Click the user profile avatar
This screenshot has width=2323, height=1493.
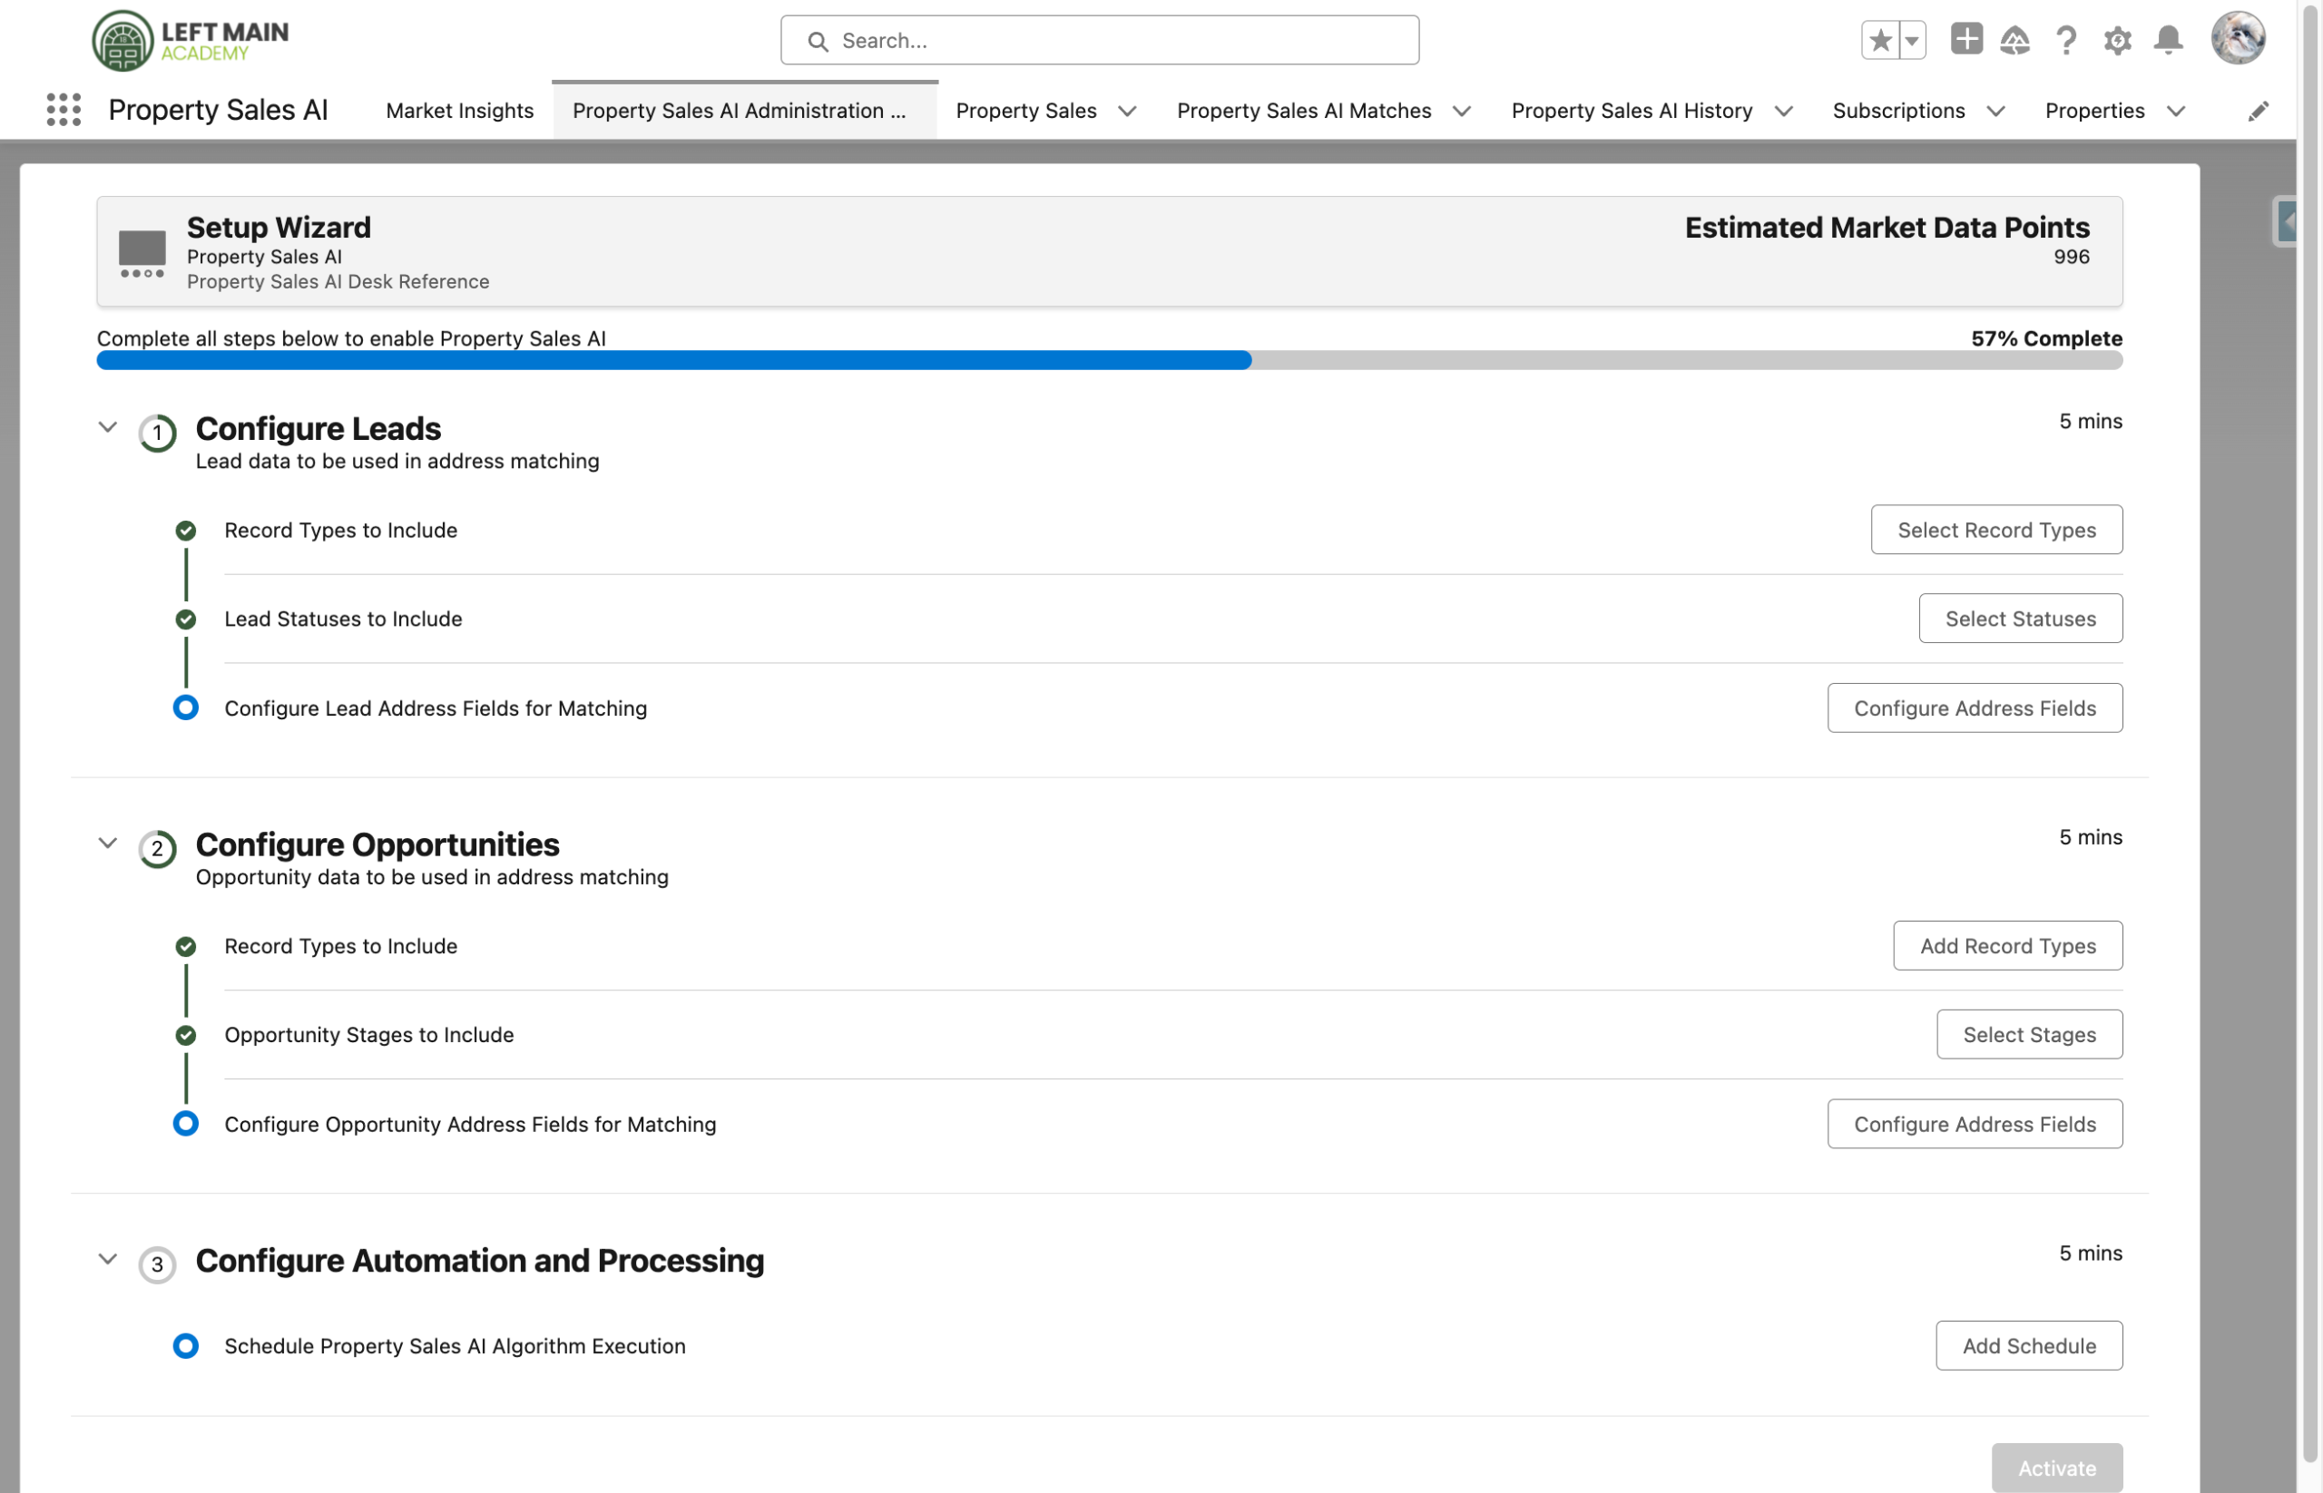(2237, 39)
